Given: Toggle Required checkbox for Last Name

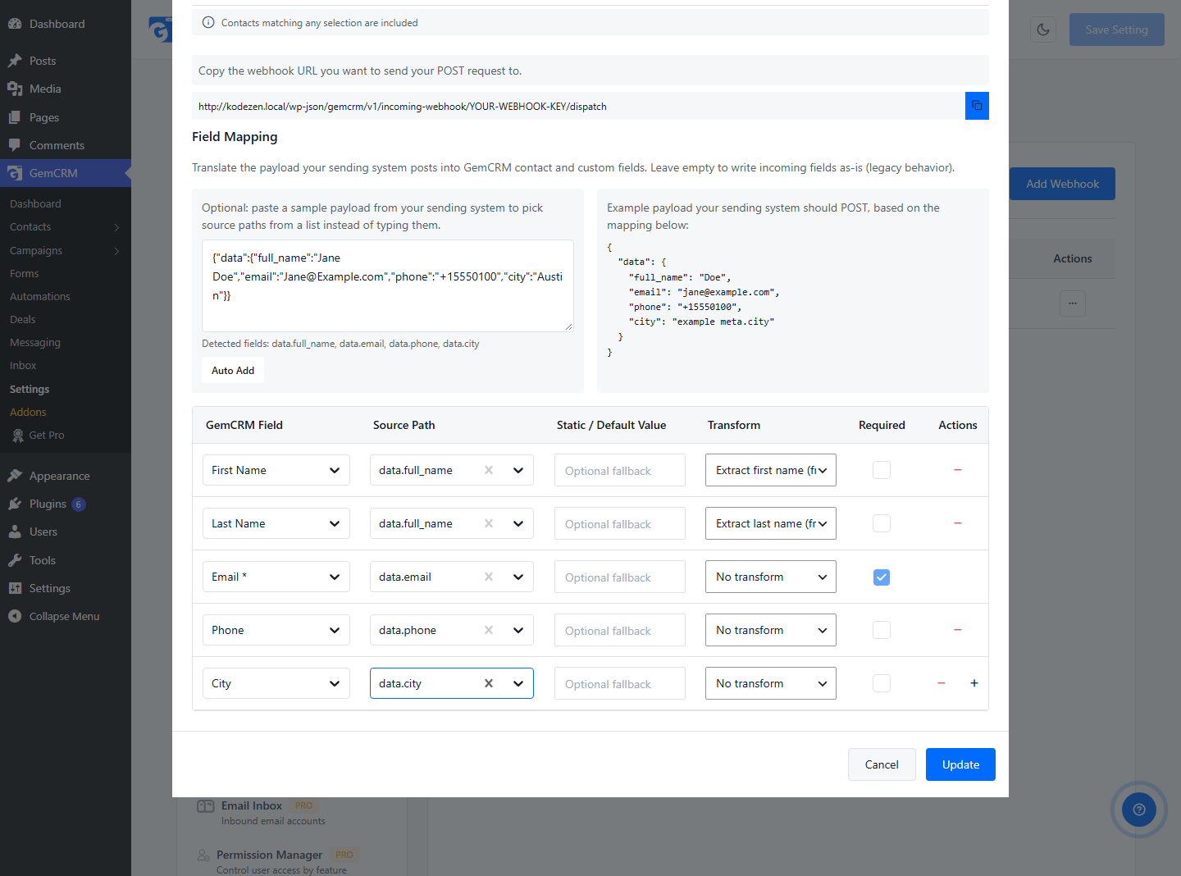Looking at the screenshot, I should (x=882, y=523).
